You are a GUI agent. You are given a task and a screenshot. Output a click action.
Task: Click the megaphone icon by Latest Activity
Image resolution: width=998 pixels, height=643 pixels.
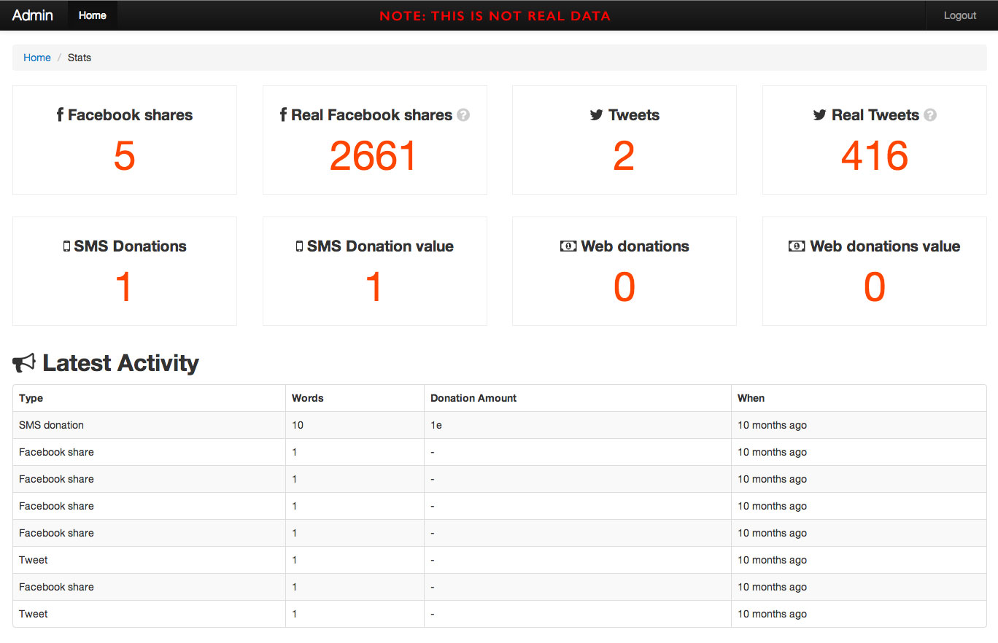24,363
